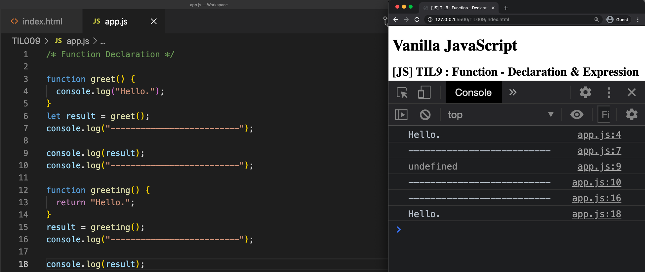
Task: Click the yellow minimize button in Chrome
Action: coord(404,7)
